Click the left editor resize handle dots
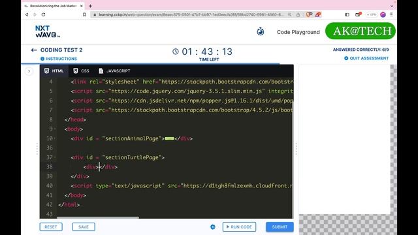Image resolution: width=418 pixels, height=235 pixels. click(37, 149)
